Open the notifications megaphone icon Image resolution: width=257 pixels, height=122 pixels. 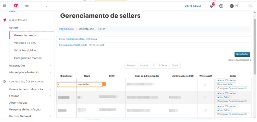point(212,6)
